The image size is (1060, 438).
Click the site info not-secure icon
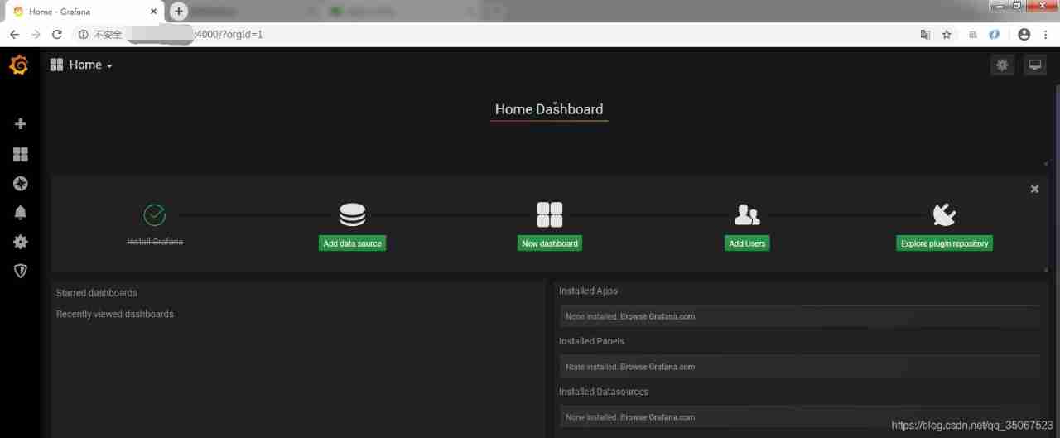[x=83, y=34]
